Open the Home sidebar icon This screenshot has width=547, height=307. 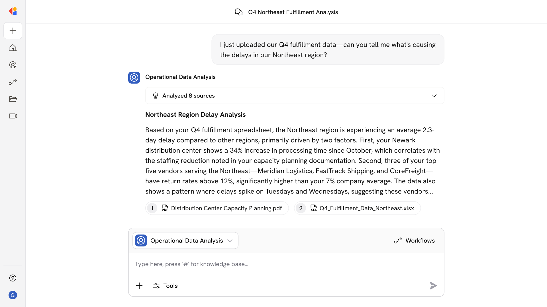click(13, 48)
